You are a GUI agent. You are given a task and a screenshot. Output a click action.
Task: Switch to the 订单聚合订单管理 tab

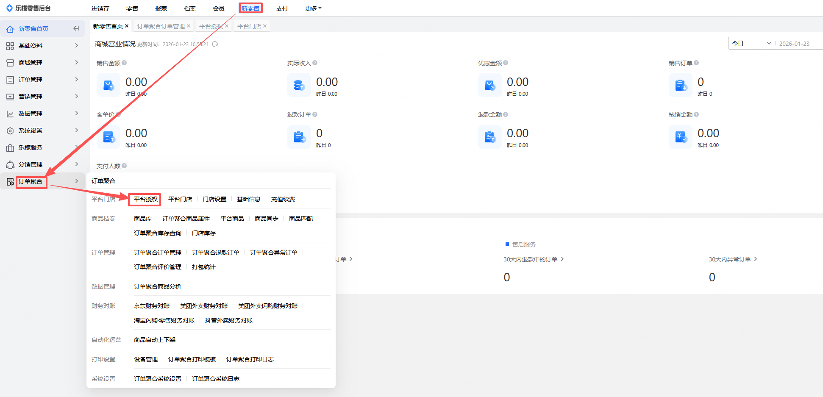click(x=161, y=26)
